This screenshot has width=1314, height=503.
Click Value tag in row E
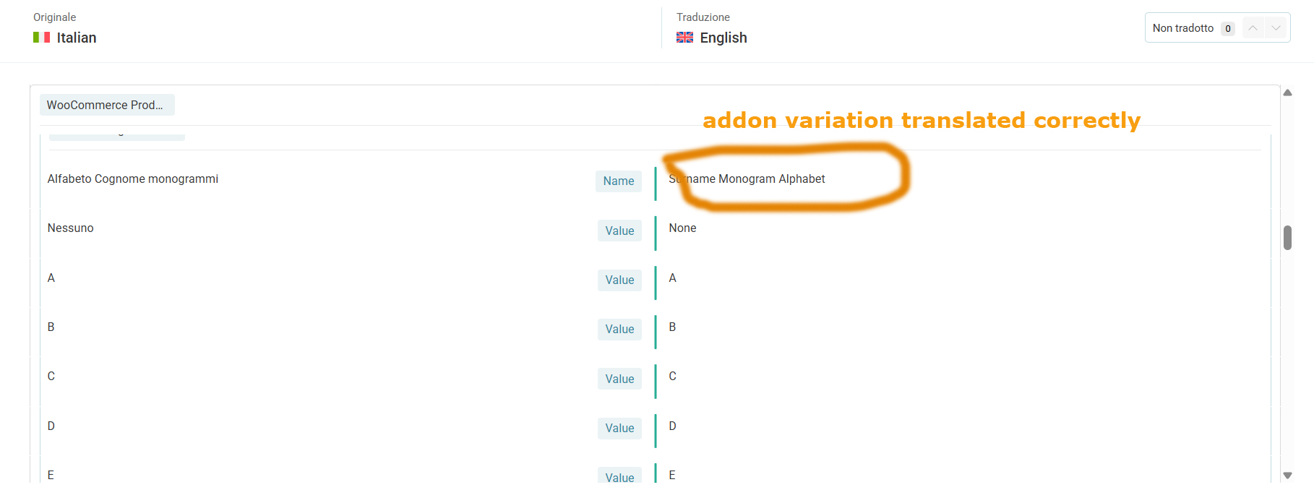click(x=619, y=476)
